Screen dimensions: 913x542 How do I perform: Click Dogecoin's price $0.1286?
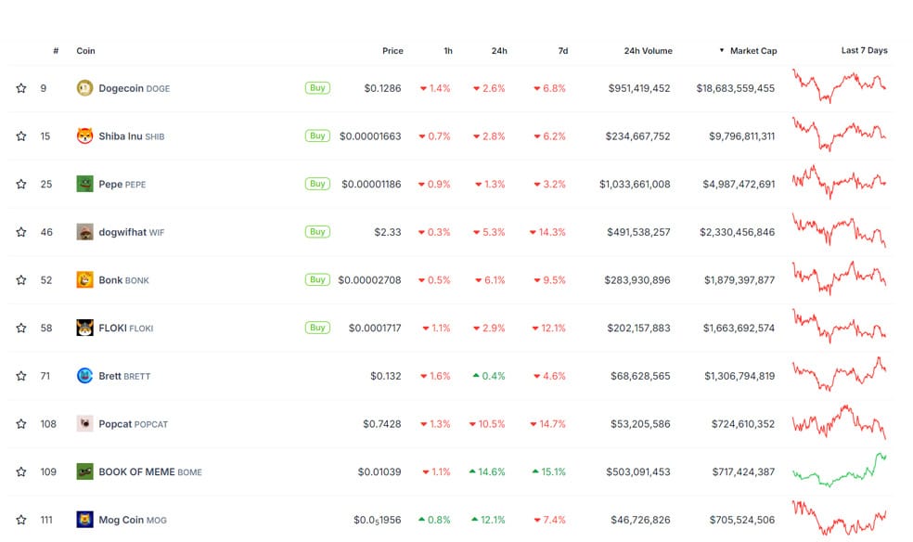point(382,88)
